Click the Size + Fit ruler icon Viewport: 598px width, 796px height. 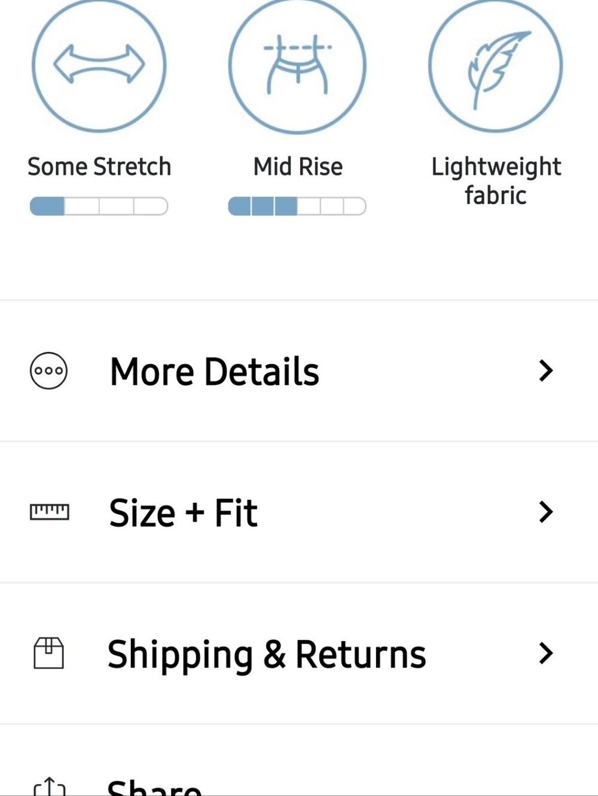[50, 512]
